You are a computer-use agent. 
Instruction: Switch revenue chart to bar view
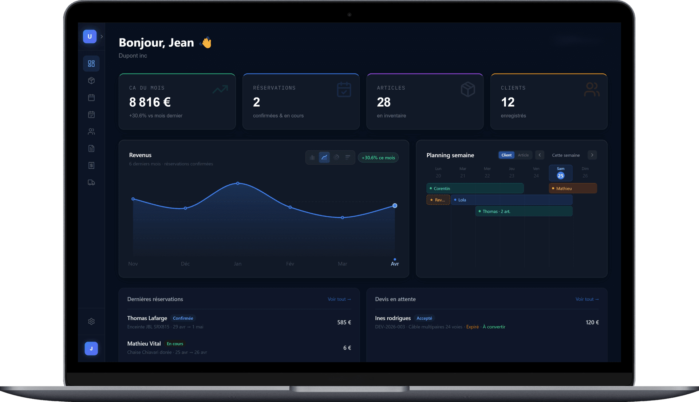(x=312, y=158)
